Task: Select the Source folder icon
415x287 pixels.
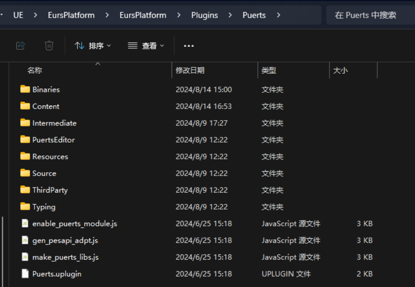Action: coord(25,173)
